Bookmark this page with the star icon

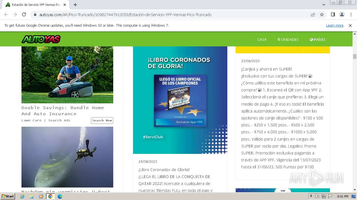click(322, 14)
